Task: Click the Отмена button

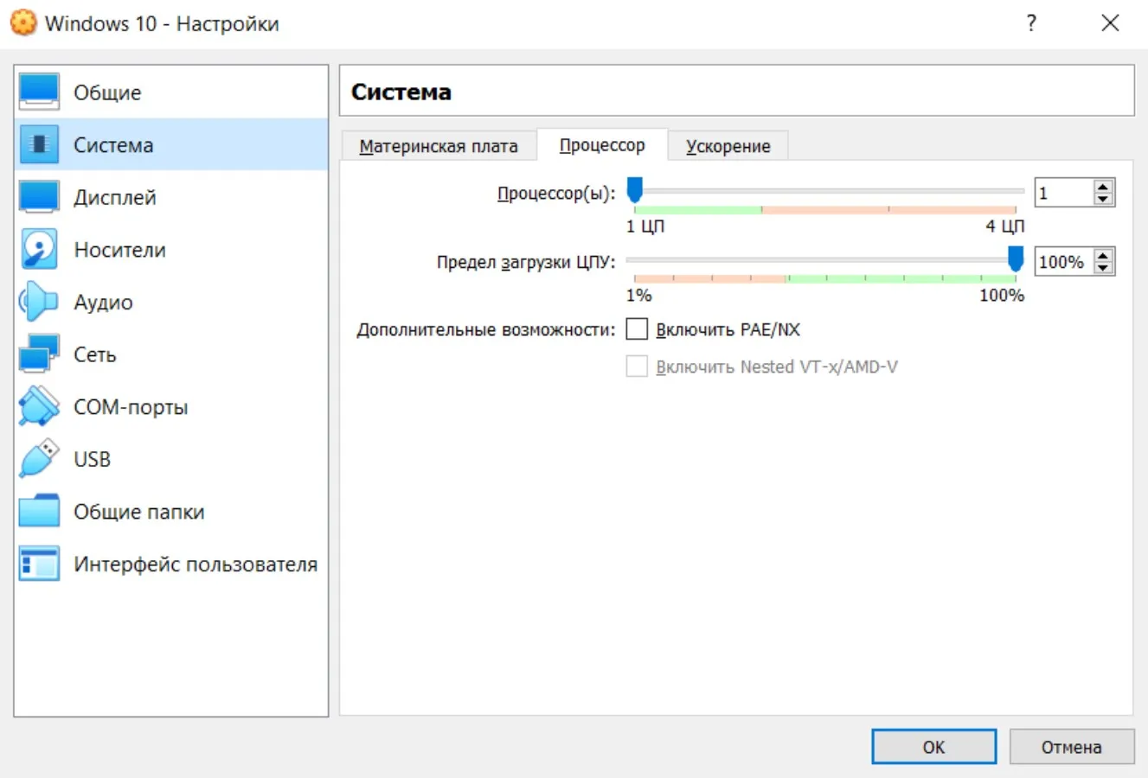Action: [x=1071, y=747]
